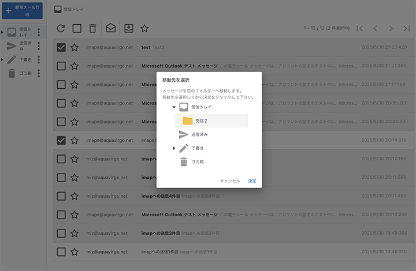Star the 20:14:310 message
416x271 pixels.
tap(75, 140)
